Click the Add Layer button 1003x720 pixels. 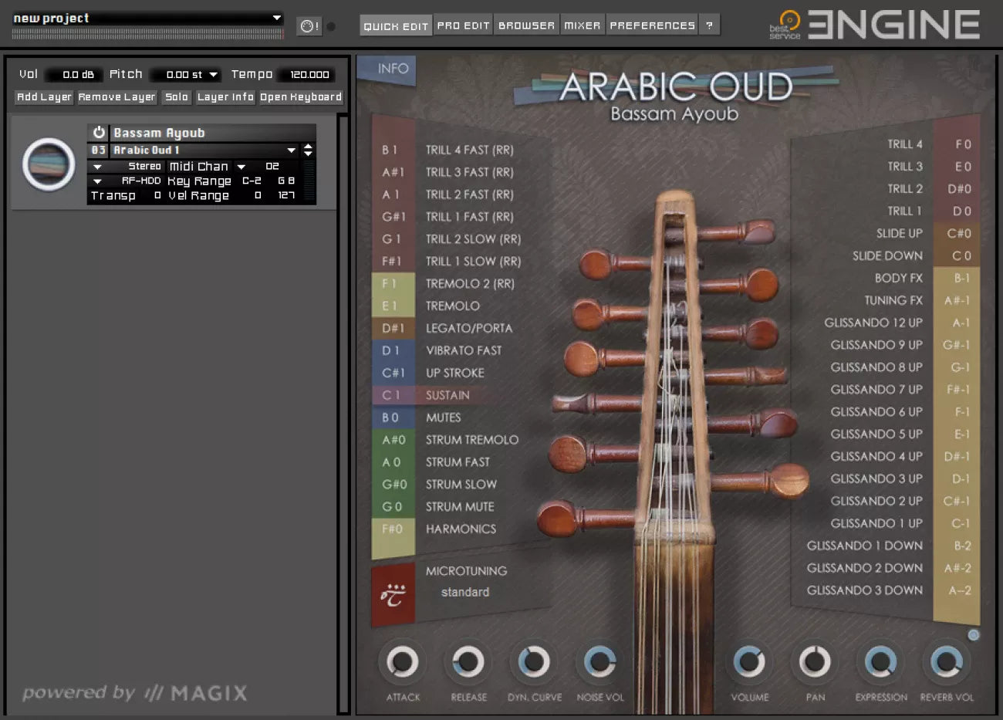click(x=44, y=97)
